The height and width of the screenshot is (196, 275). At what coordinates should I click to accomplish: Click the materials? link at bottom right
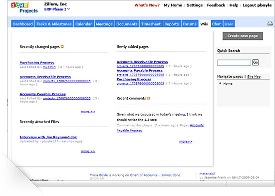click(x=207, y=174)
